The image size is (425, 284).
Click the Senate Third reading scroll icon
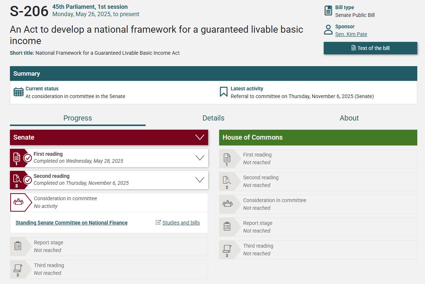click(x=18, y=268)
